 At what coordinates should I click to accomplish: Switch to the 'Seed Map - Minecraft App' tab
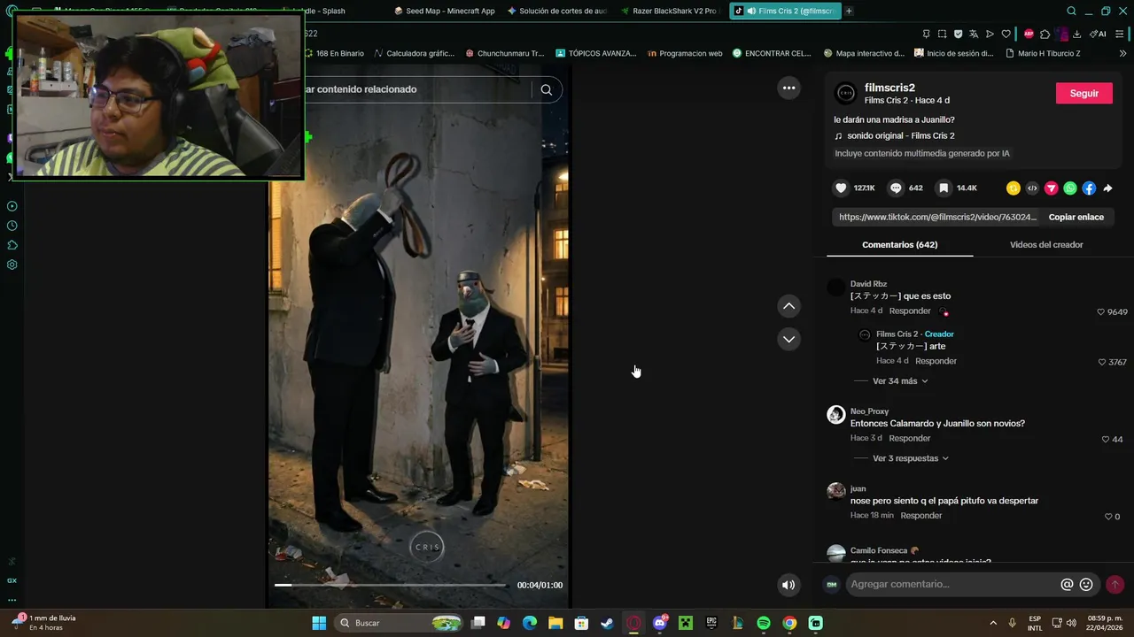[444, 11]
